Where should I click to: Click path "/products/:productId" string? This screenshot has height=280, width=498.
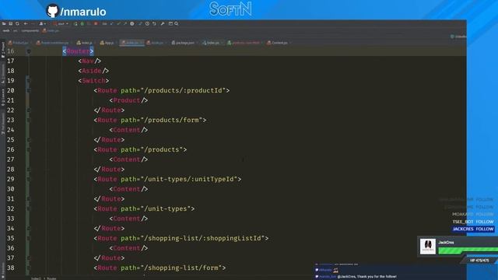[x=183, y=90]
